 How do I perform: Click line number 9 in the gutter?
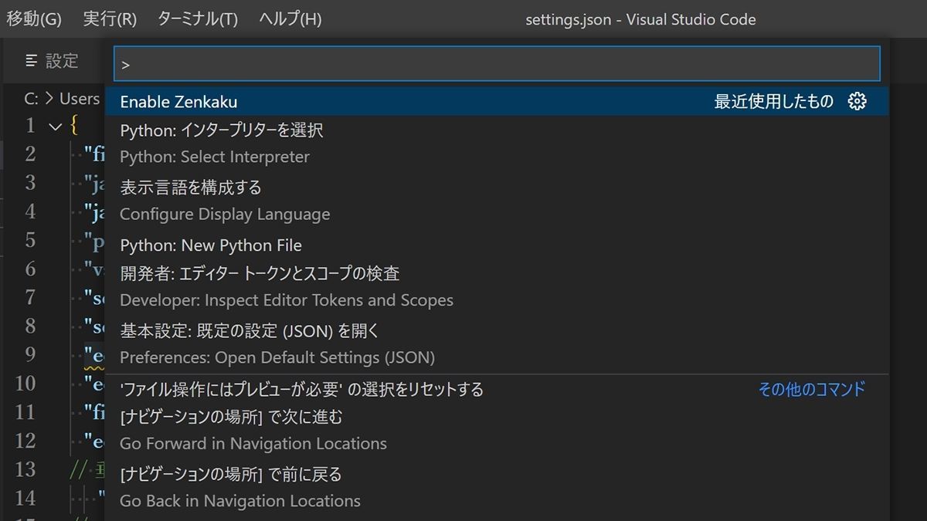pyautogui.click(x=30, y=354)
